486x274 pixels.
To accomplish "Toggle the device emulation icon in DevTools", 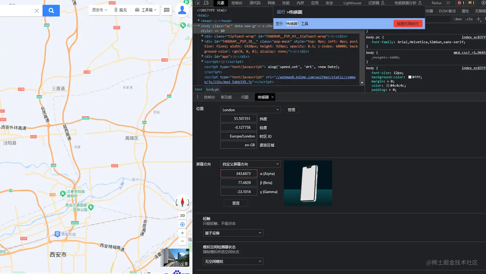I will (x=206, y=3).
